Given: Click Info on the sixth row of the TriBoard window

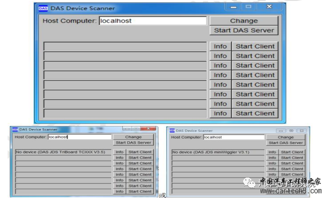Looking at the screenshot, I should coord(120,180).
